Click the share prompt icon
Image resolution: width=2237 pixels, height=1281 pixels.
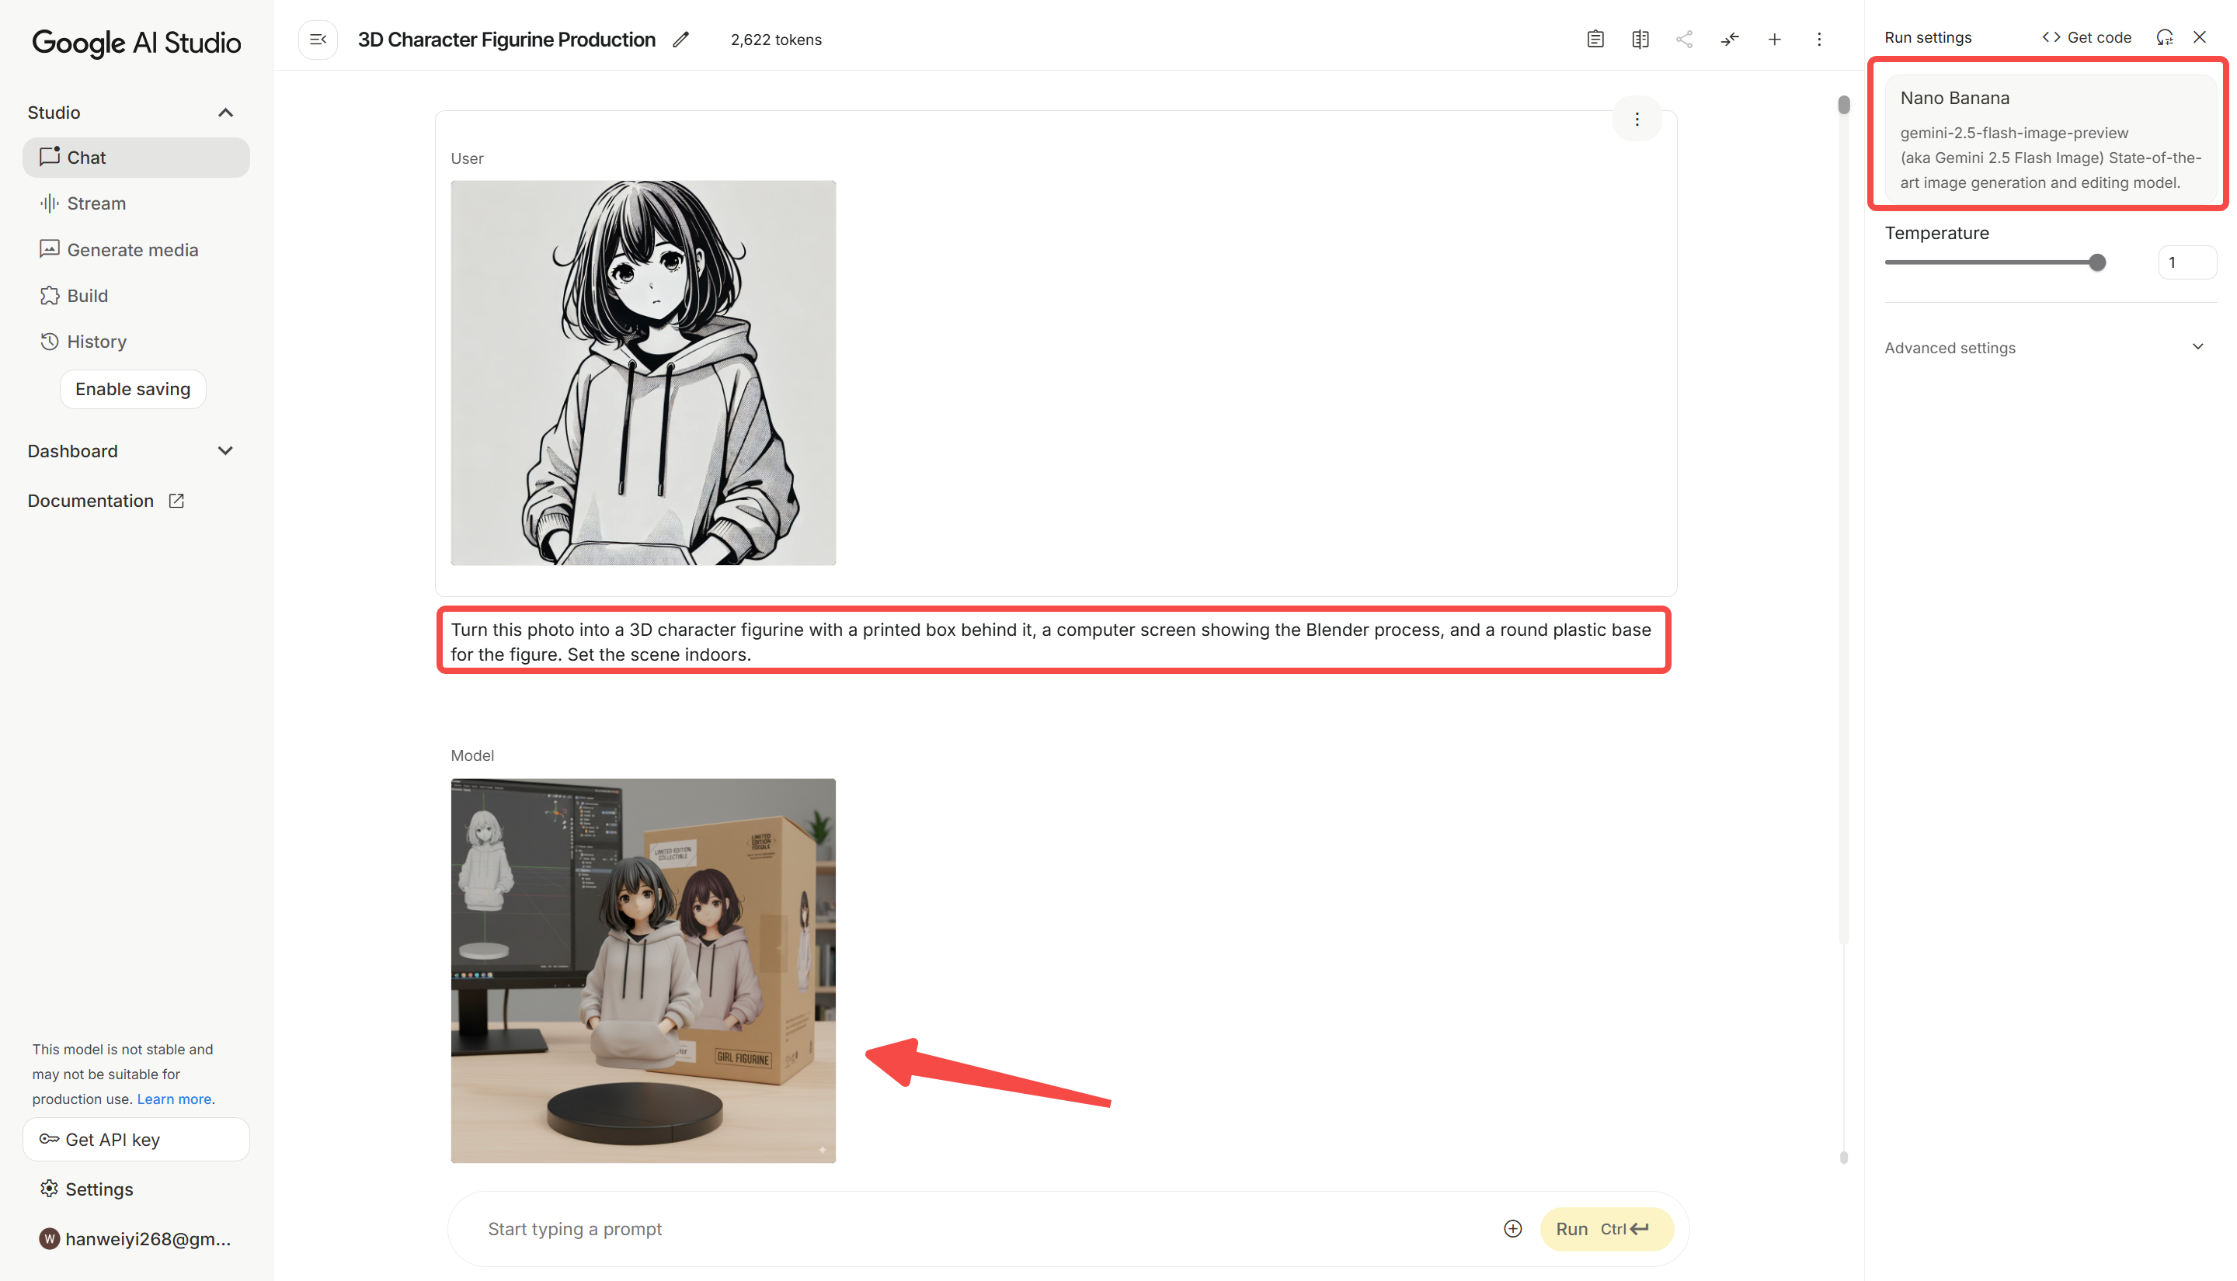click(1684, 40)
